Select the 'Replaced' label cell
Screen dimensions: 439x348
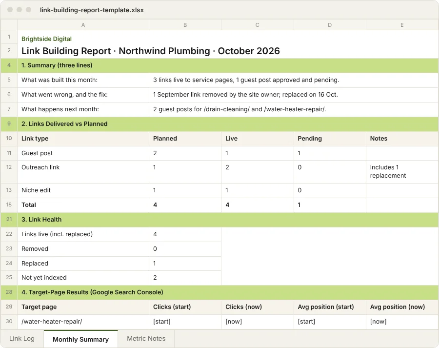[x=83, y=264]
